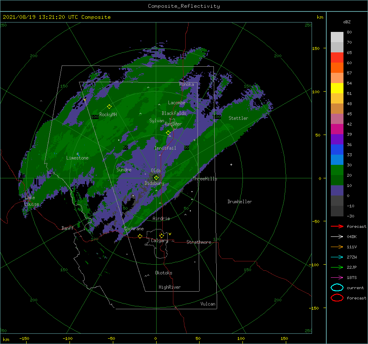Click the 04DK legend label
This screenshot has height=344, width=368.
click(352, 237)
